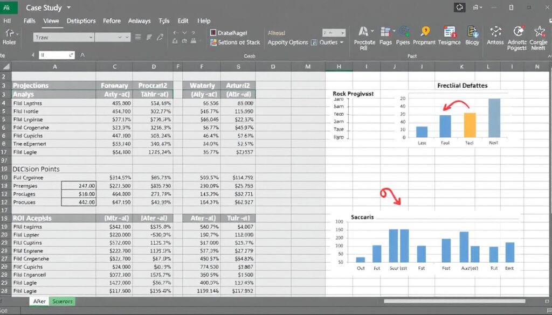Click the Propmant location pin icon
This screenshot has height=315, width=552.
425,31
